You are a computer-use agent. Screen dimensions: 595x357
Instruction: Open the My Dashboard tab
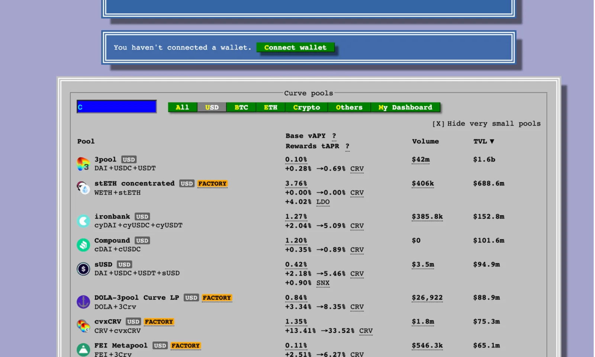coord(405,107)
